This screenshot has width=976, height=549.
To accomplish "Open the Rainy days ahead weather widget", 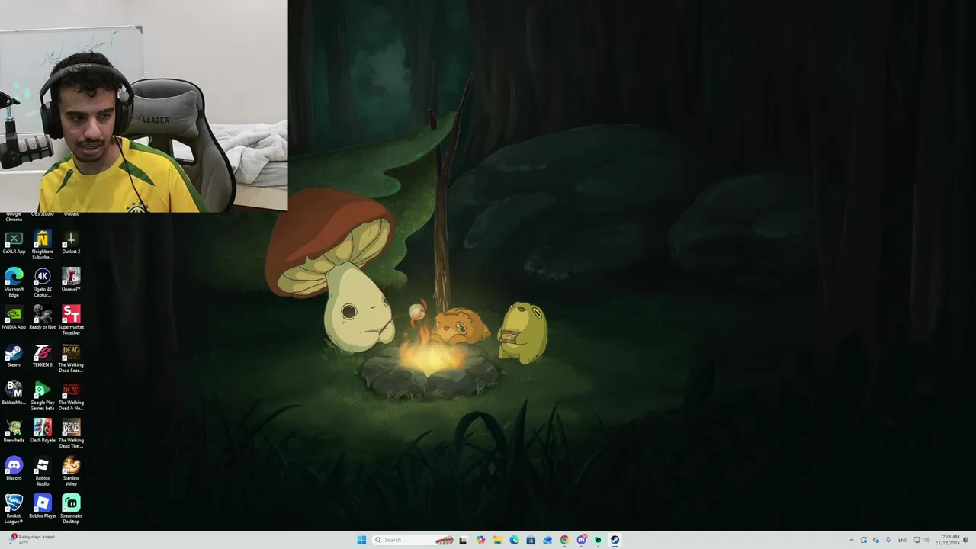I will coord(31,540).
